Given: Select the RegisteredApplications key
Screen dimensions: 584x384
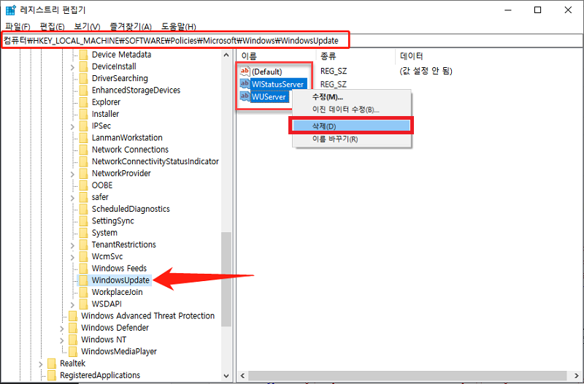Looking at the screenshot, I should [x=100, y=375].
